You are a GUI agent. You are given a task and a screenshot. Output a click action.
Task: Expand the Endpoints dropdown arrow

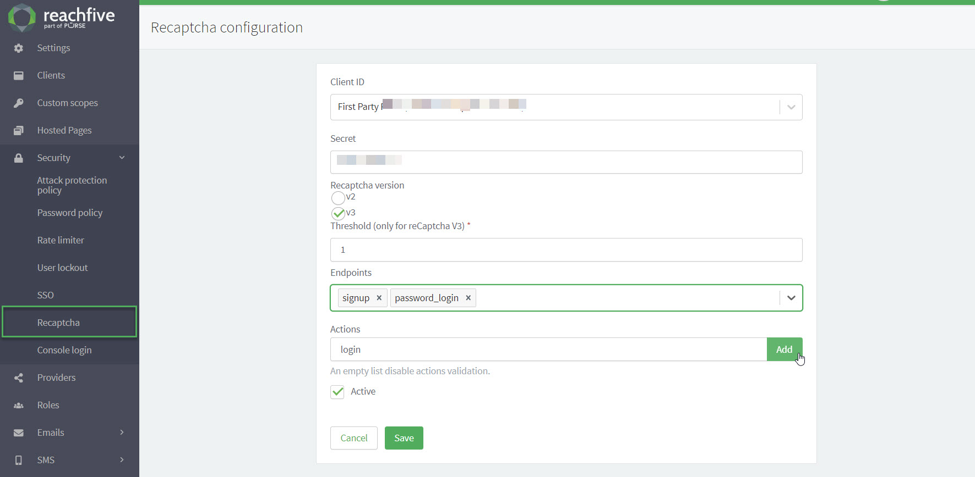[x=791, y=298]
